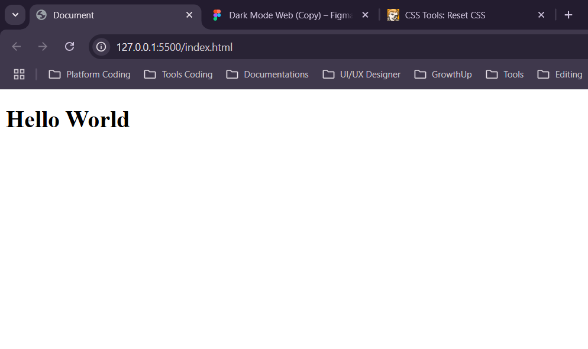
Task: Reload the current page
Action: pos(69,47)
